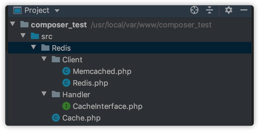
Task: Collapse the Client folder arrow
Action: click(x=44, y=59)
